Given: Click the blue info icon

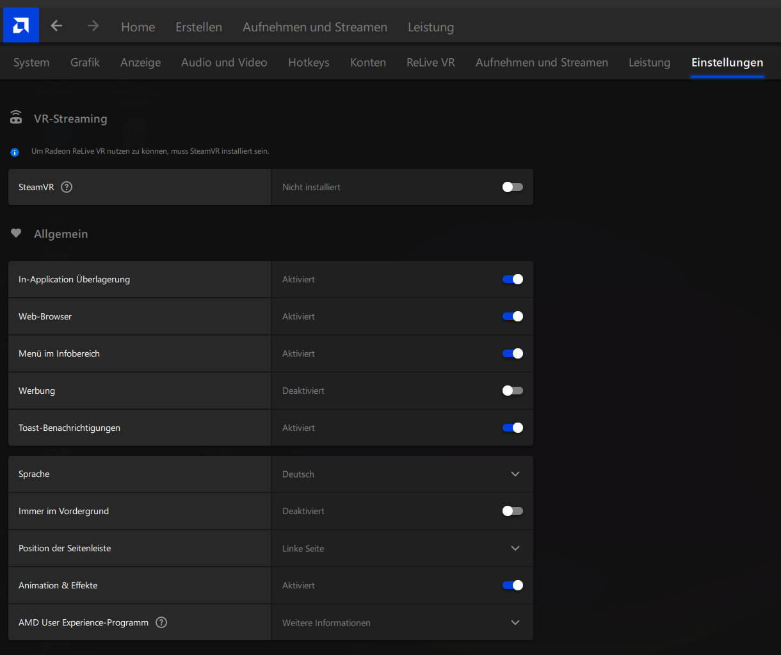Looking at the screenshot, I should pos(15,152).
